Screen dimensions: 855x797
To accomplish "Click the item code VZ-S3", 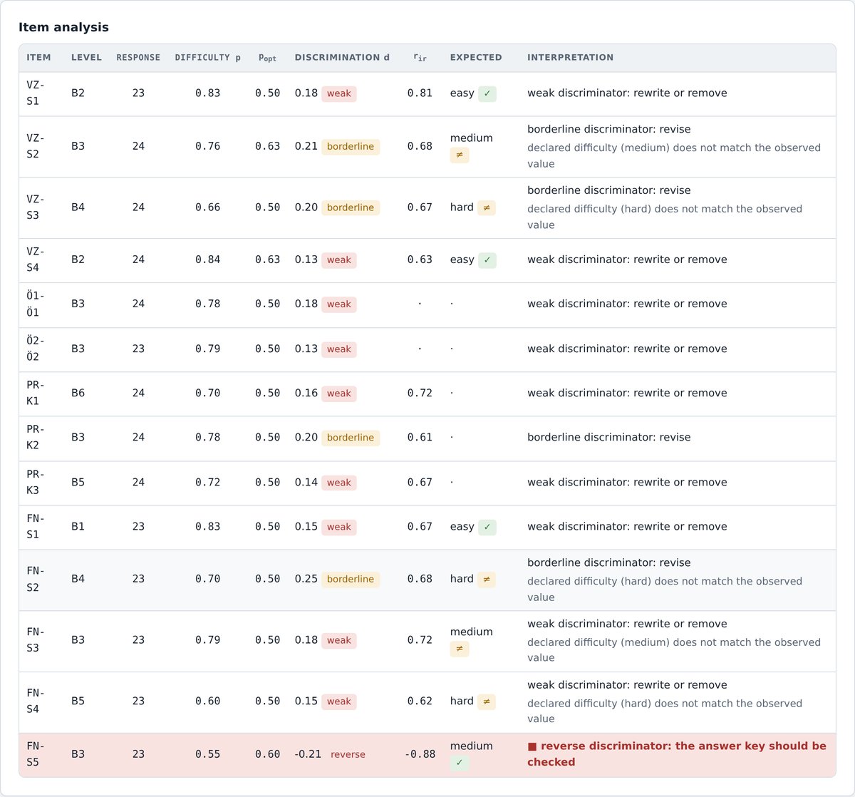I will [x=36, y=207].
